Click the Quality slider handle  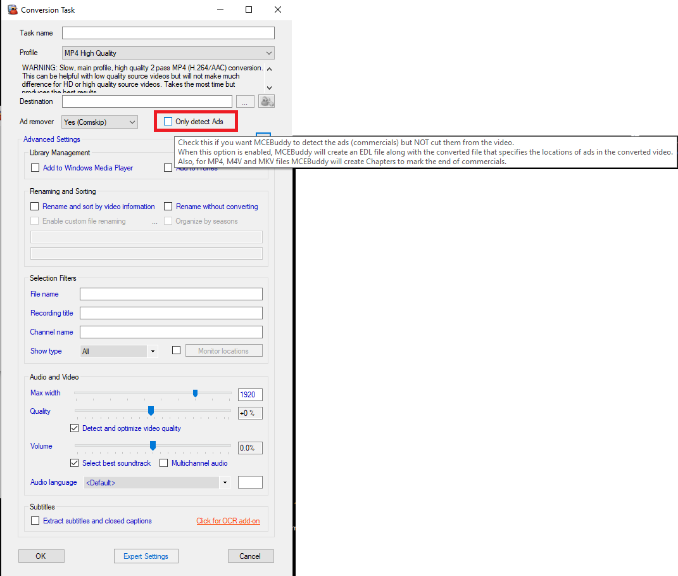[151, 411]
